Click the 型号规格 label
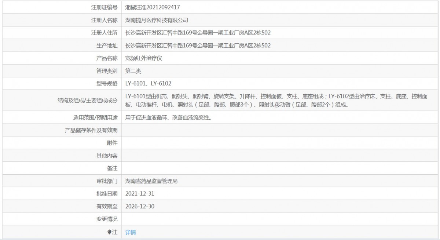This screenshot has height=240, width=440. [x=107, y=83]
